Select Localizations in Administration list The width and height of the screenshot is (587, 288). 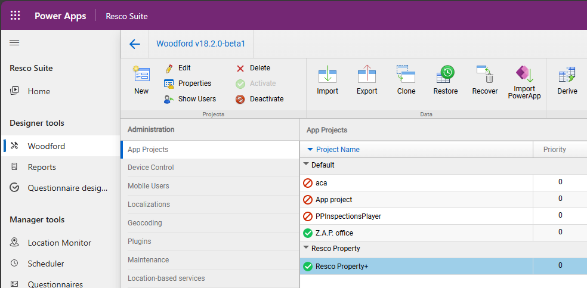pyautogui.click(x=149, y=205)
